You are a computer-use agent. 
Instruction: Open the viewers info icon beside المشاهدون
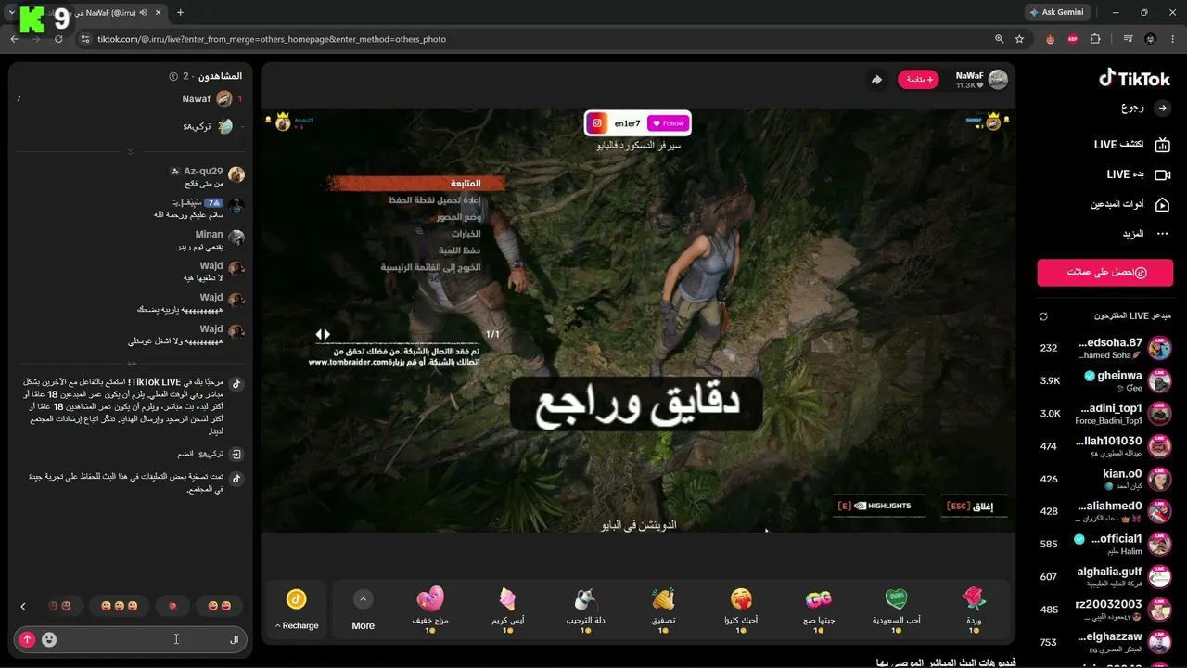point(173,76)
